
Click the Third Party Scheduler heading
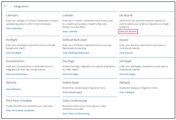pyautogui.click(x=19, y=101)
